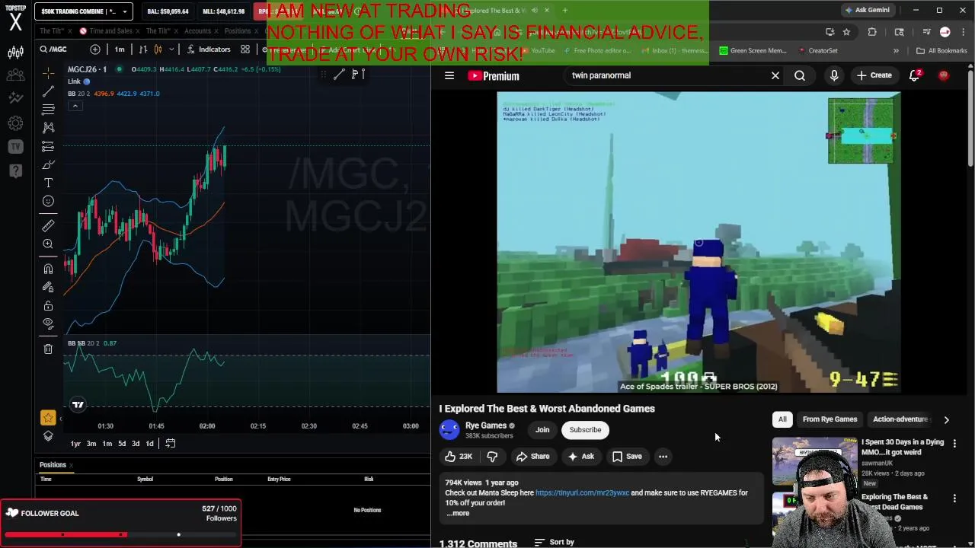The height and width of the screenshot is (548, 975).
Task: Toggle stay-in-drawing-mode pencil lock
Action: [48, 287]
